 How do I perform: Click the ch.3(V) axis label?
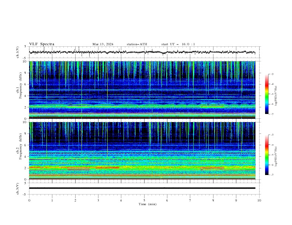(x=18, y=189)
